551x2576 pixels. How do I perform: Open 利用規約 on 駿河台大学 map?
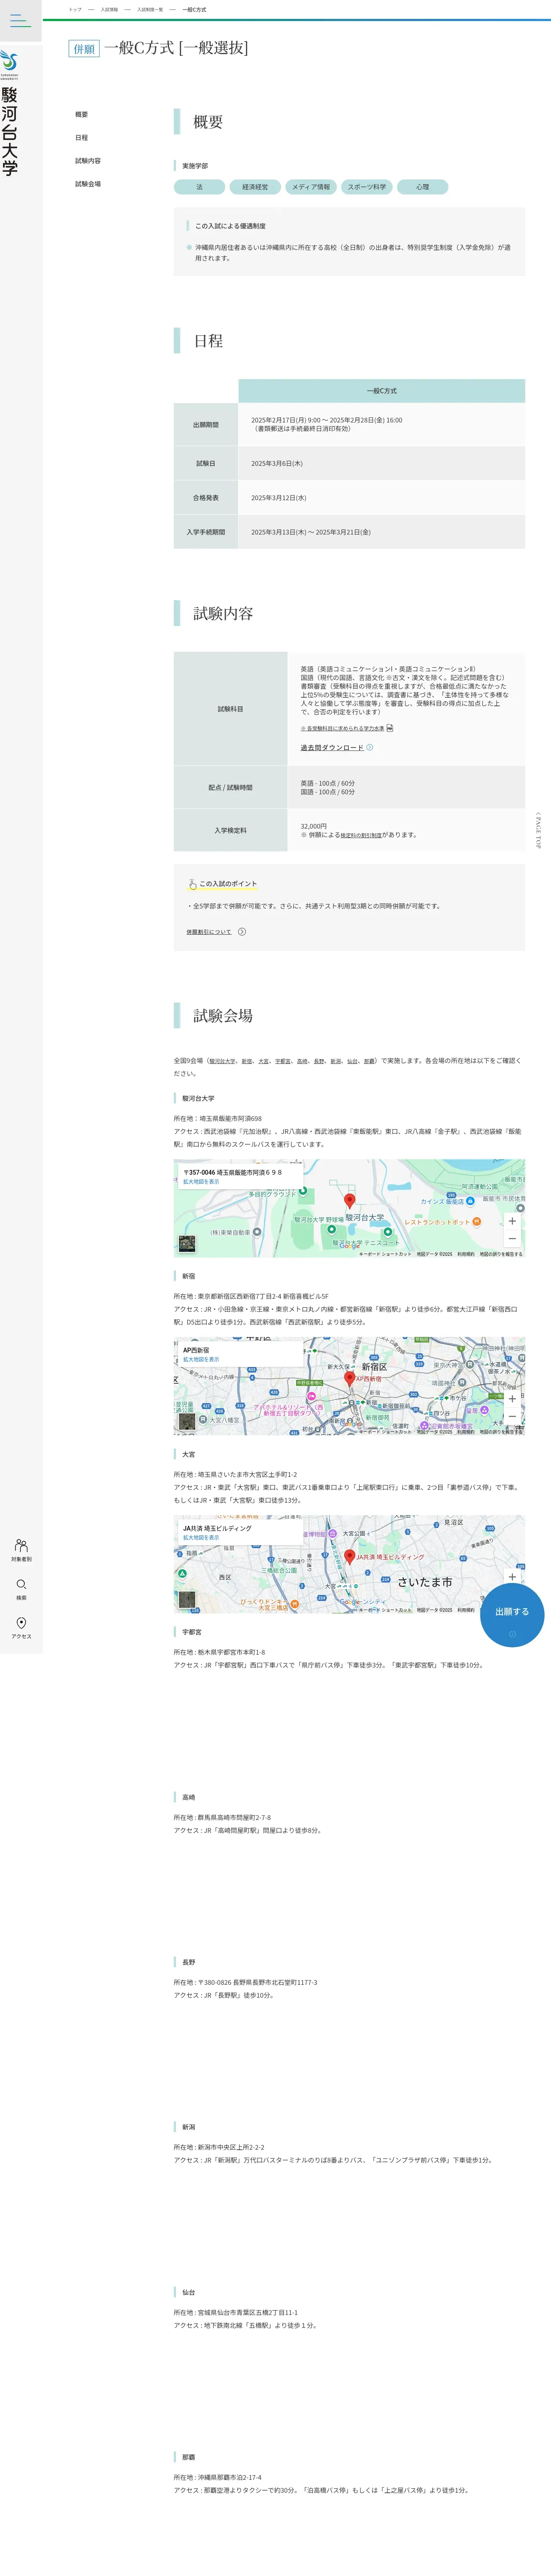(x=466, y=1254)
